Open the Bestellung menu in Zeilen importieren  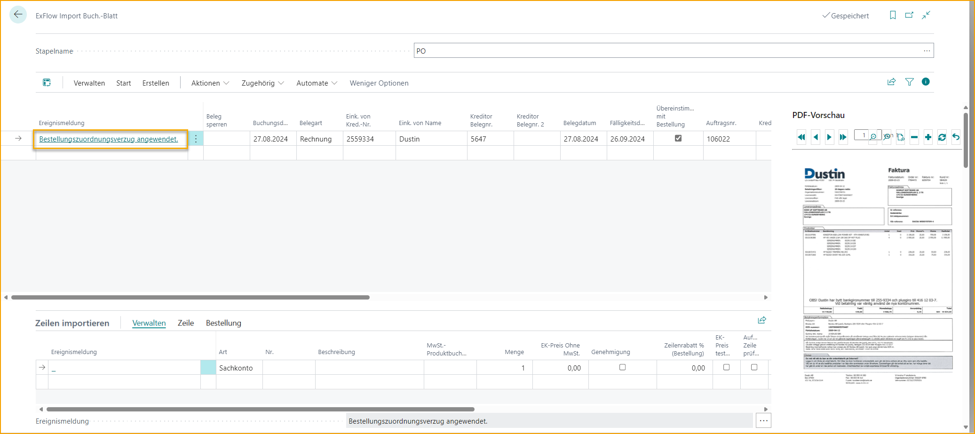tap(223, 323)
